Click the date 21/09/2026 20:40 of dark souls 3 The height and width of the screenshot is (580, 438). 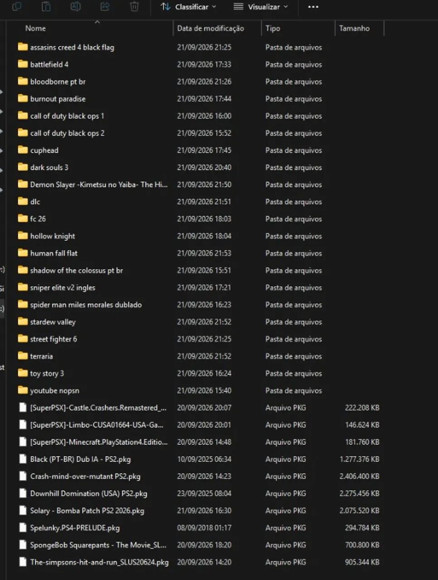(x=204, y=167)
